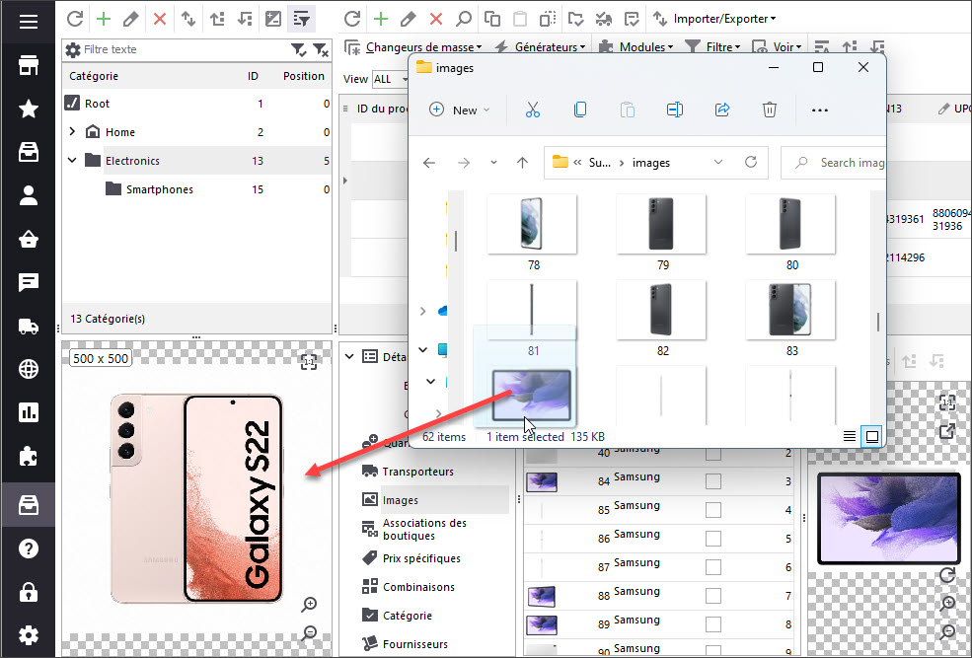
Task: Click the Share icon in the images window
Action: tap(722, 110)
